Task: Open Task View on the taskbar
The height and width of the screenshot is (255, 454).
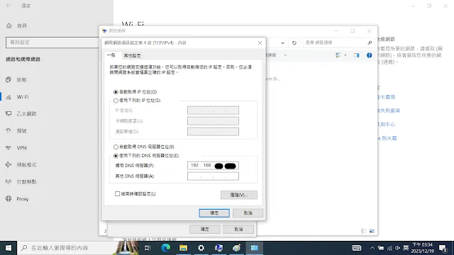Action: 148,248
